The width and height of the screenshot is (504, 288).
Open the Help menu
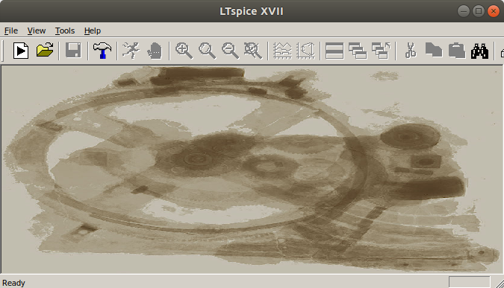pos(93,31)
